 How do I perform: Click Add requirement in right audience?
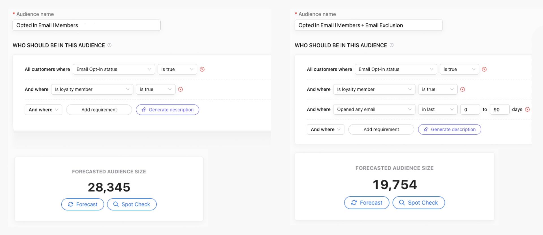381,129
